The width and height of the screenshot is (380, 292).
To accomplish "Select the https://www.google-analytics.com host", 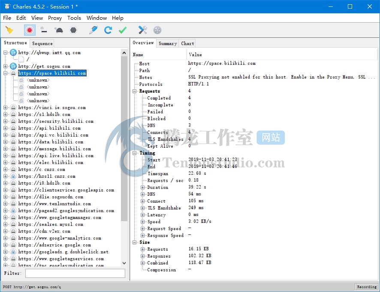I will coord(60,238).
